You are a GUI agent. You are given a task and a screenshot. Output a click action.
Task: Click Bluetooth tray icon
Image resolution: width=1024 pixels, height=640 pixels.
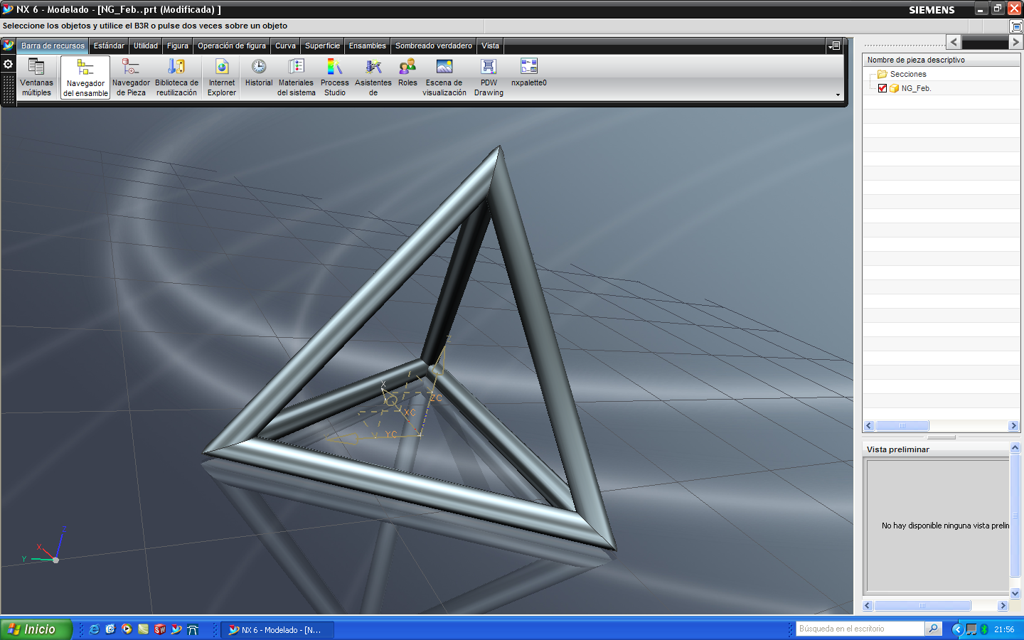tap(985, 629)
